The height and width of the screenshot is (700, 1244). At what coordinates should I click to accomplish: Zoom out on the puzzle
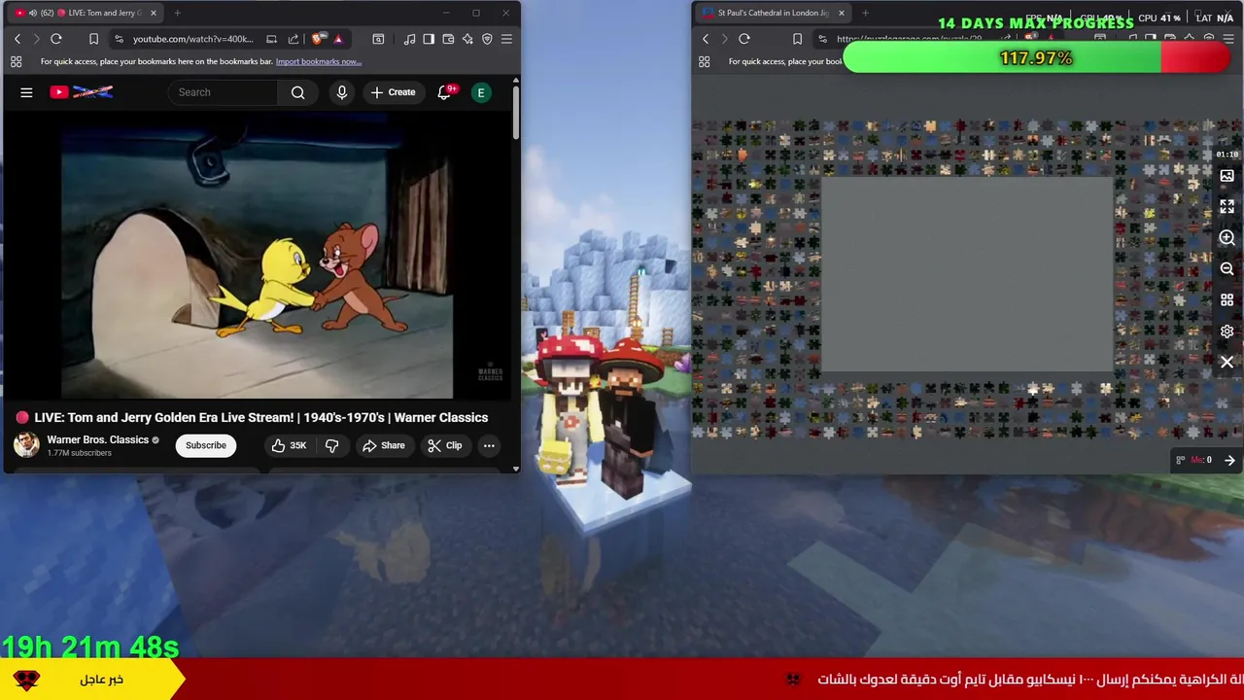[1227, 268]
